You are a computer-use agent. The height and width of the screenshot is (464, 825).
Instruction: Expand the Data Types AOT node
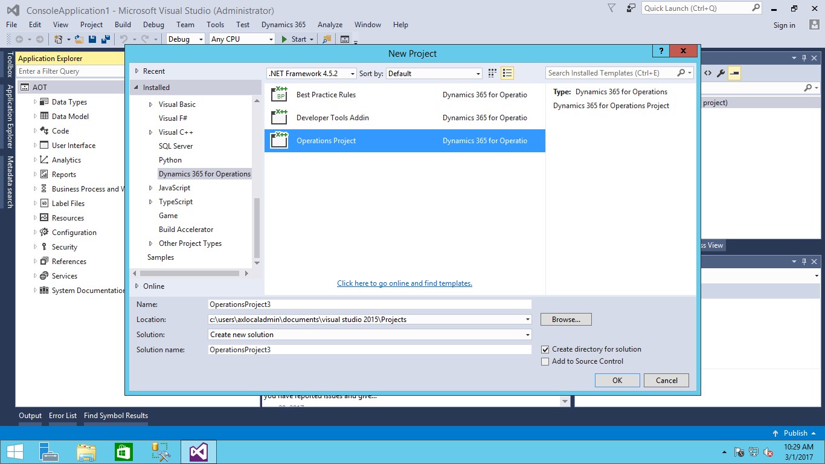click(x=35, y=102)
